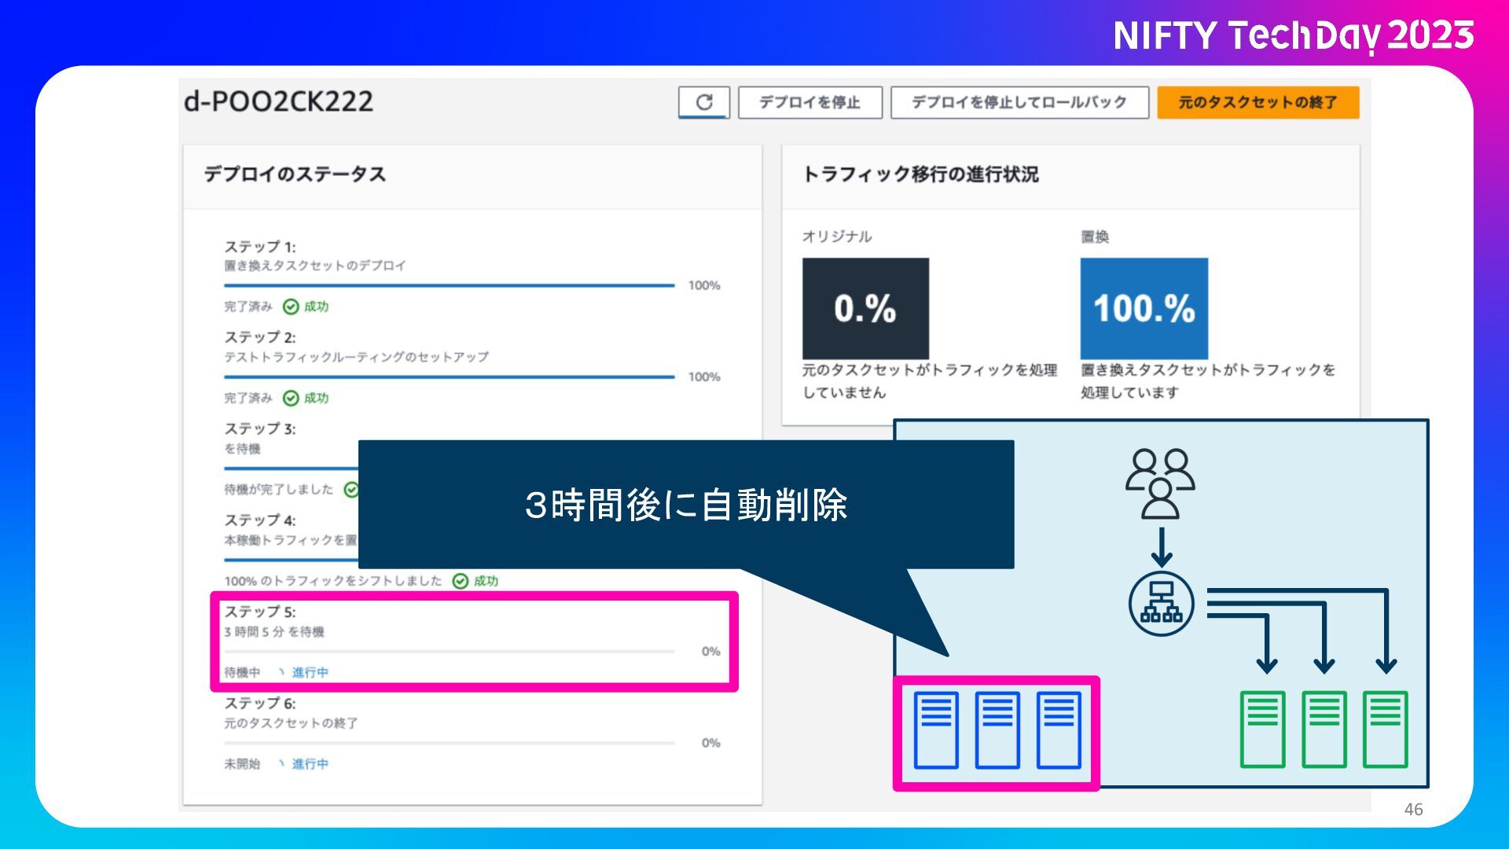Click Step 1 success checkmark icon

pos(291,307)
